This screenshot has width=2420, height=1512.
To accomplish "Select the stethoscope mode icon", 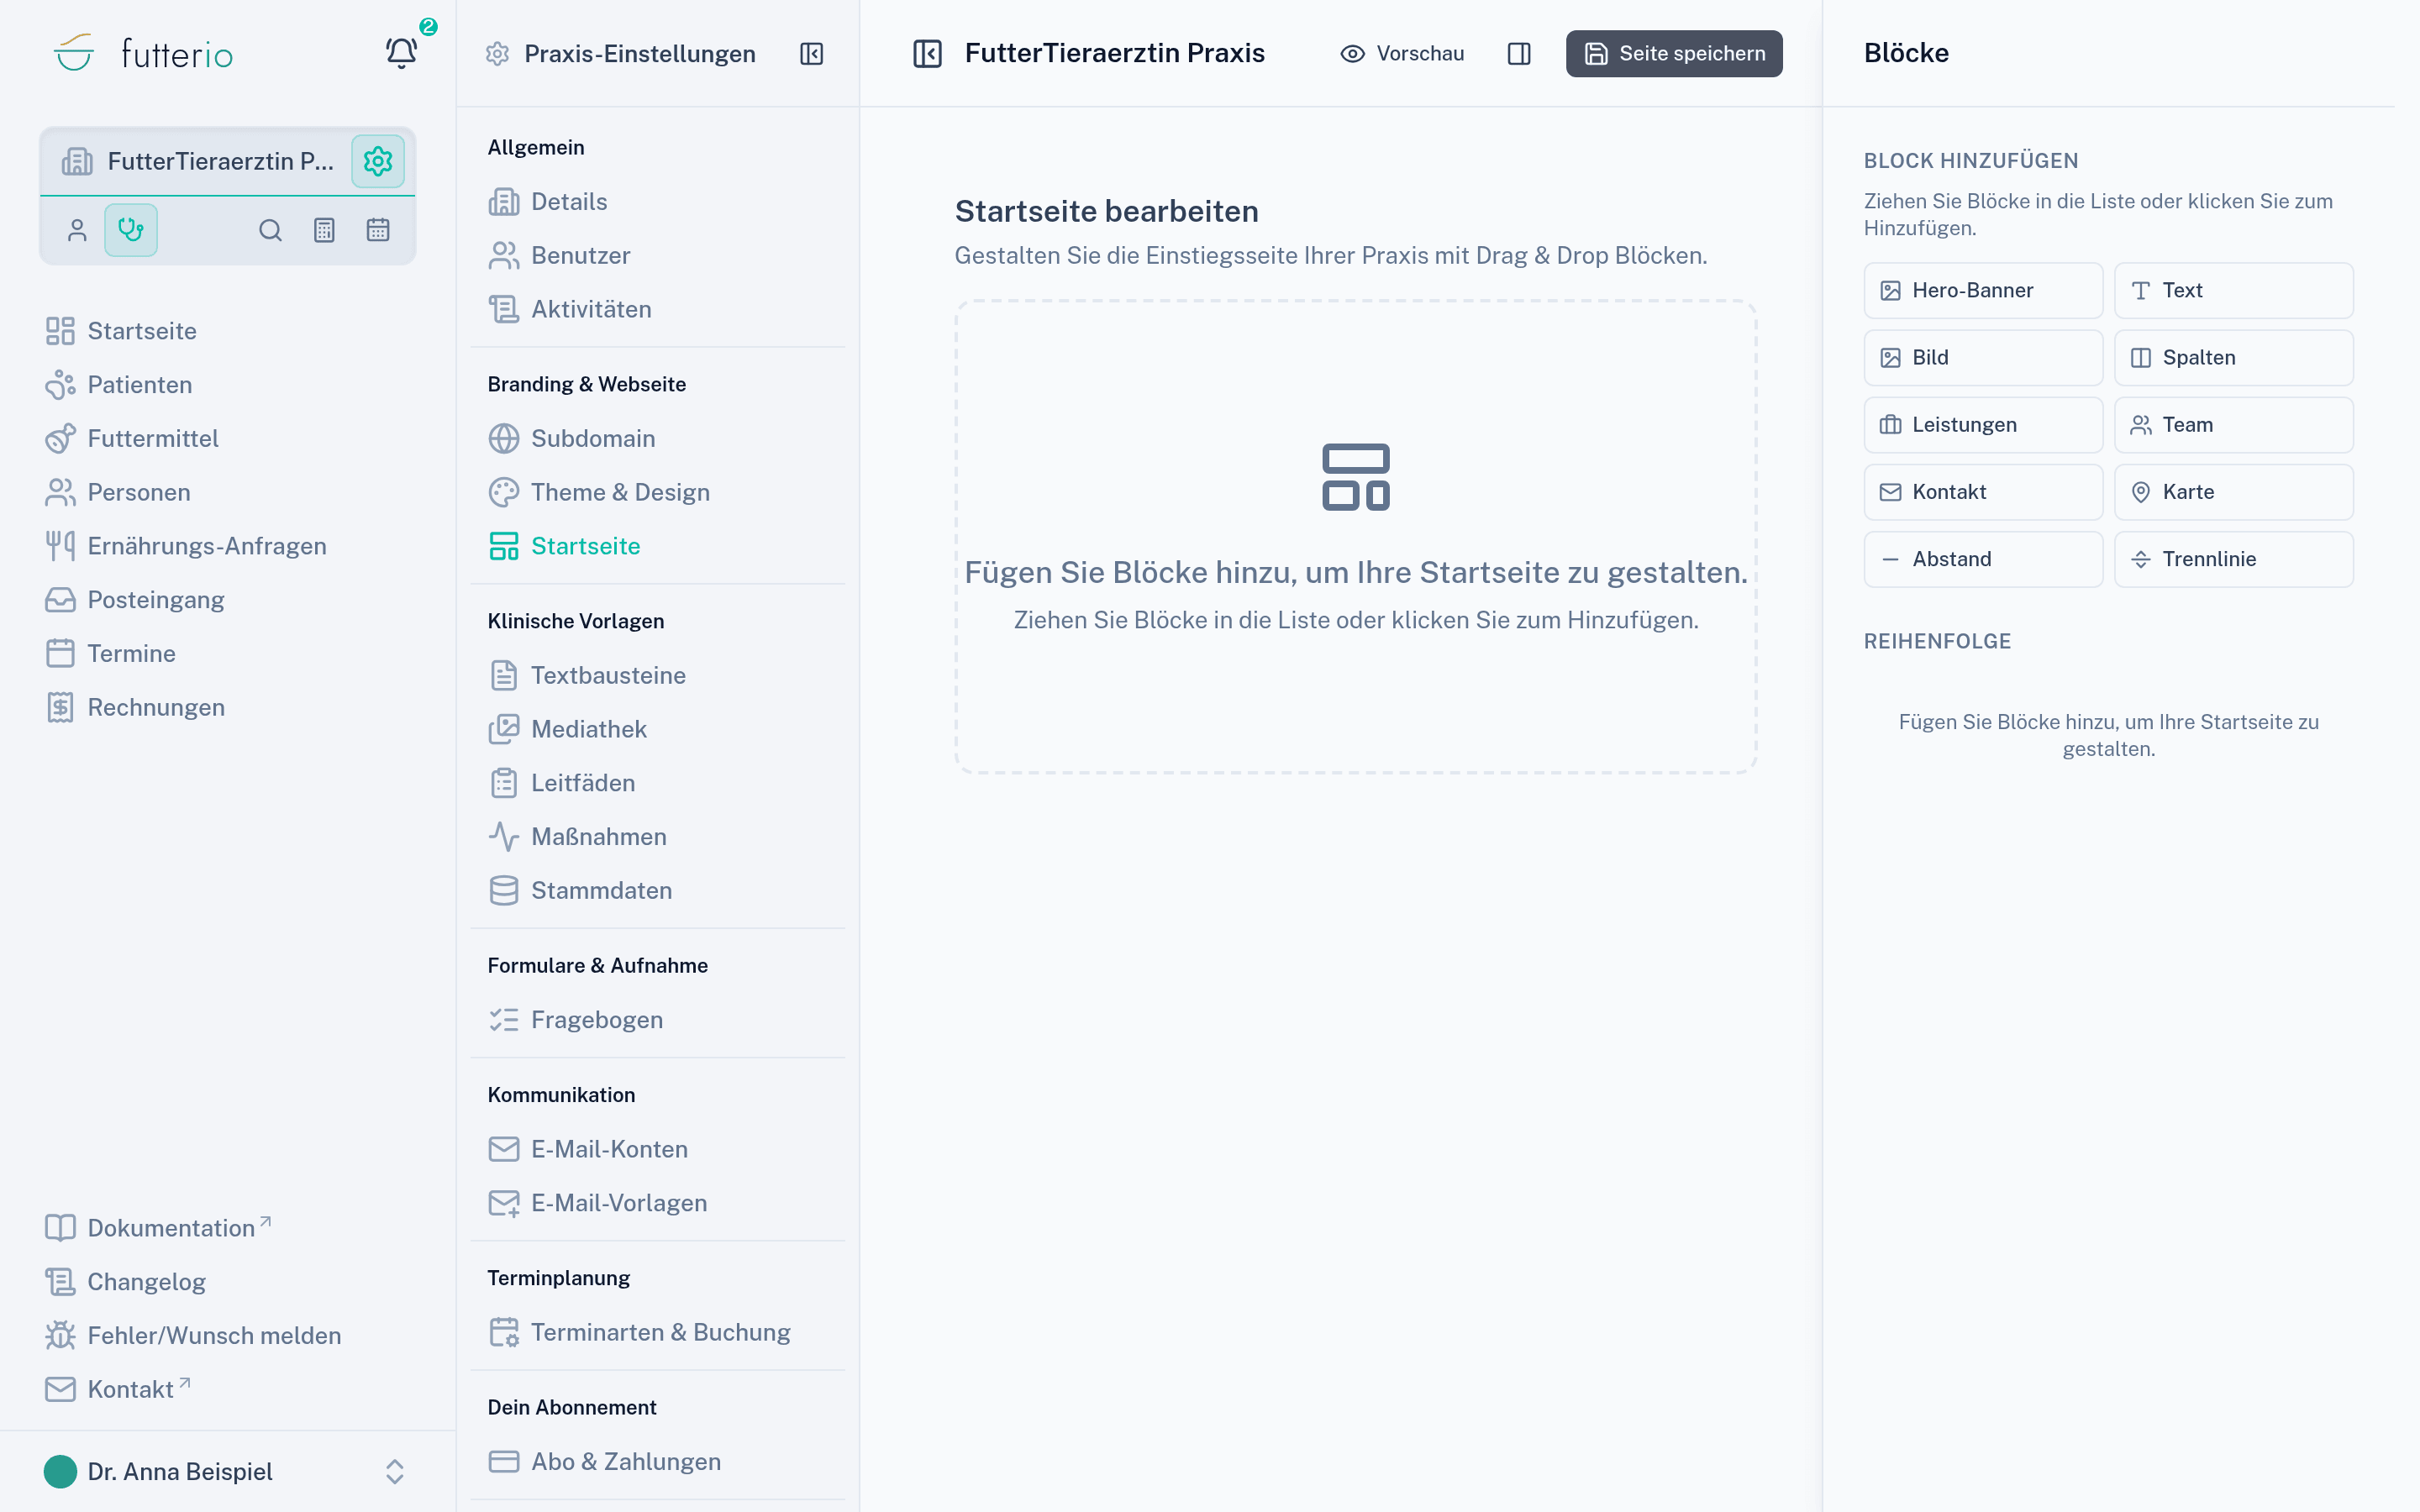I will pyautogui.click(x=131, y=230).
